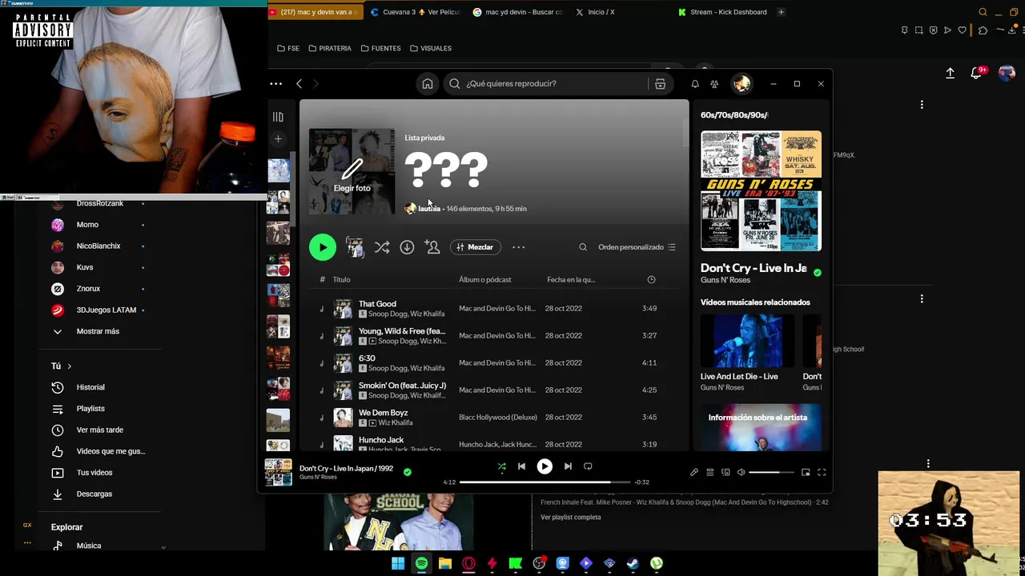Open Steam from the taskbar

click(633, 563)
